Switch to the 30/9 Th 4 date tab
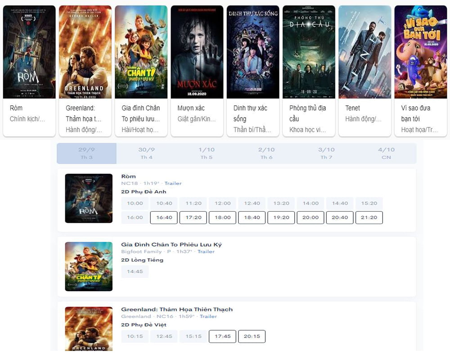Viewport: 450px width, 360px height. click(x=146, y=153)
